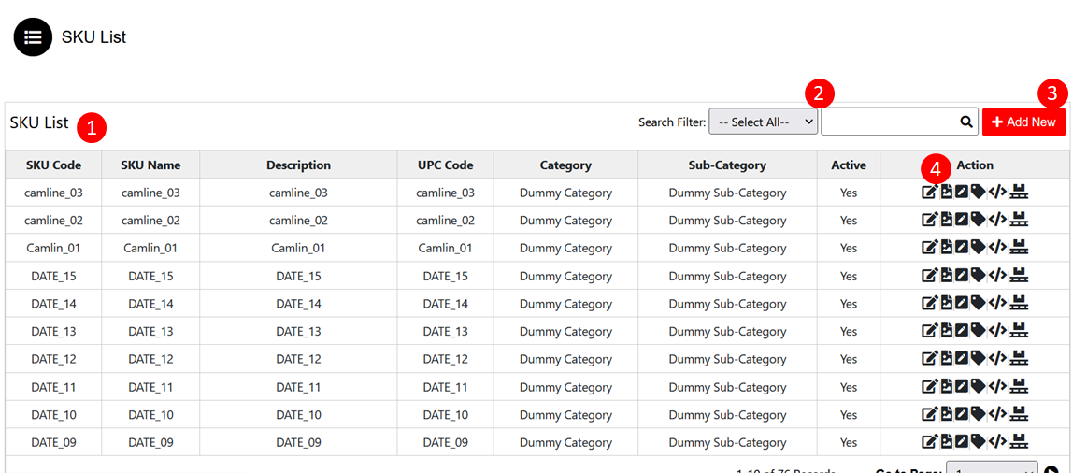
Task: Click the edit icon for camline_03 row
Action: 929,193
